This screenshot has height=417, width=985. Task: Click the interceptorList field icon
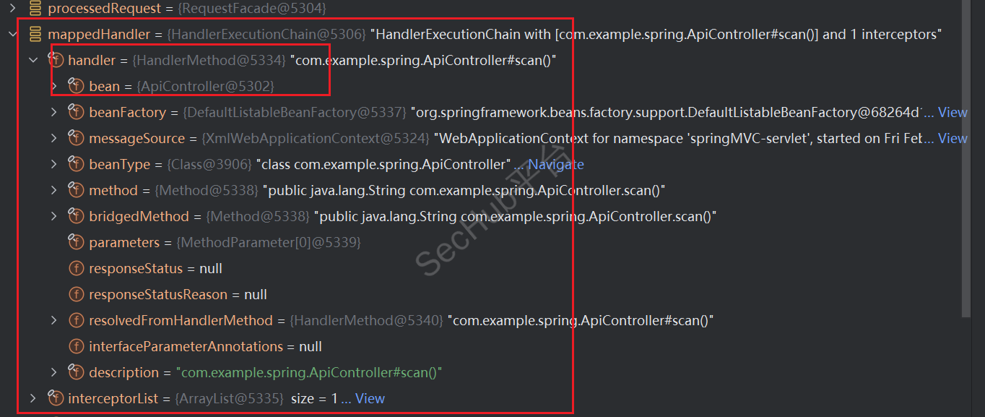click(56, 399)
